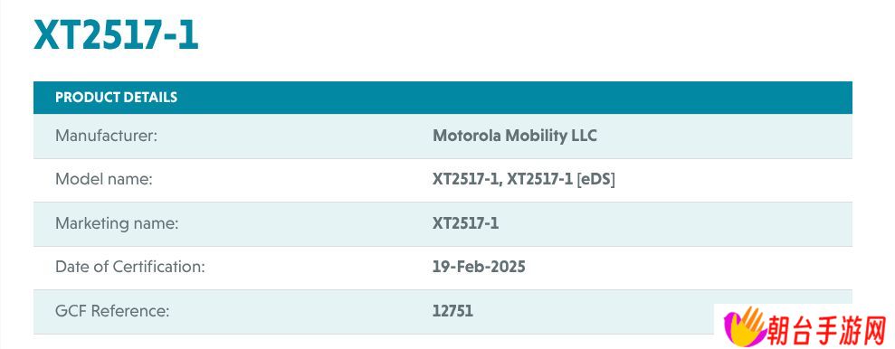This screenshot has width=895, height=349.
Task: Click the GCF Reference table row
Action: click(x=443, y=312)
